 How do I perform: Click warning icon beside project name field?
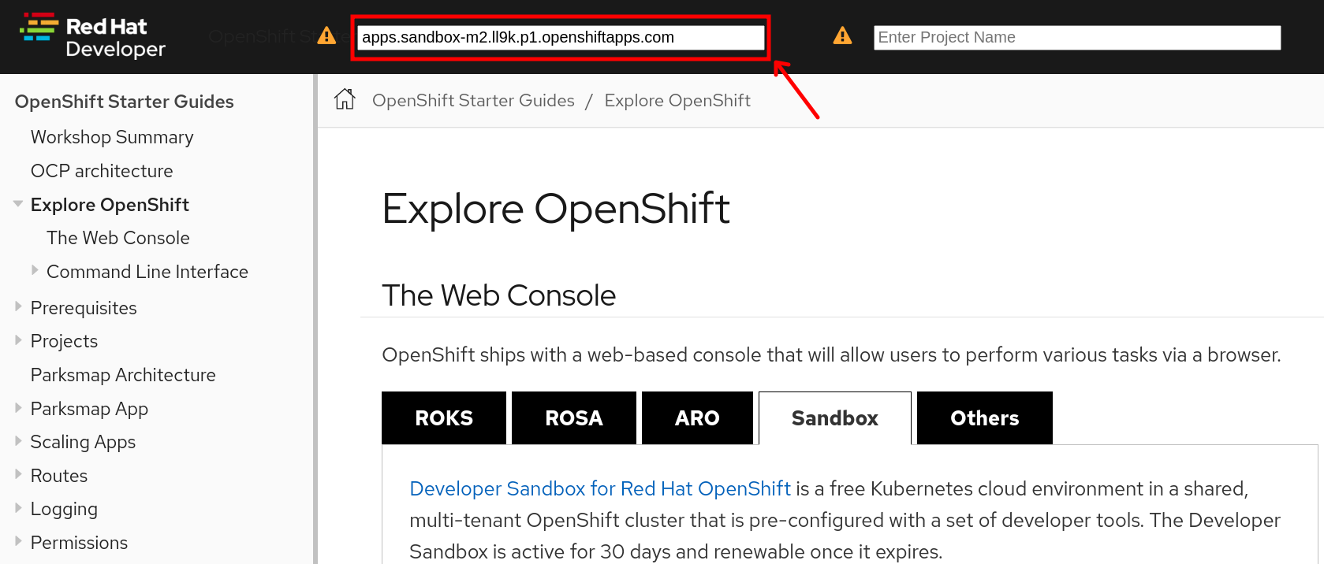(842, 35)
